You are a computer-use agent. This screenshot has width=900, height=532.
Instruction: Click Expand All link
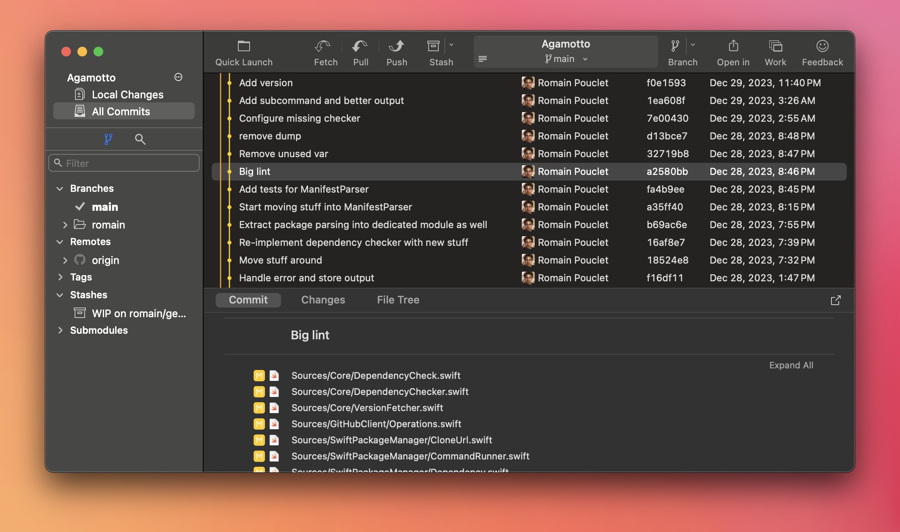tap(791, 365)
